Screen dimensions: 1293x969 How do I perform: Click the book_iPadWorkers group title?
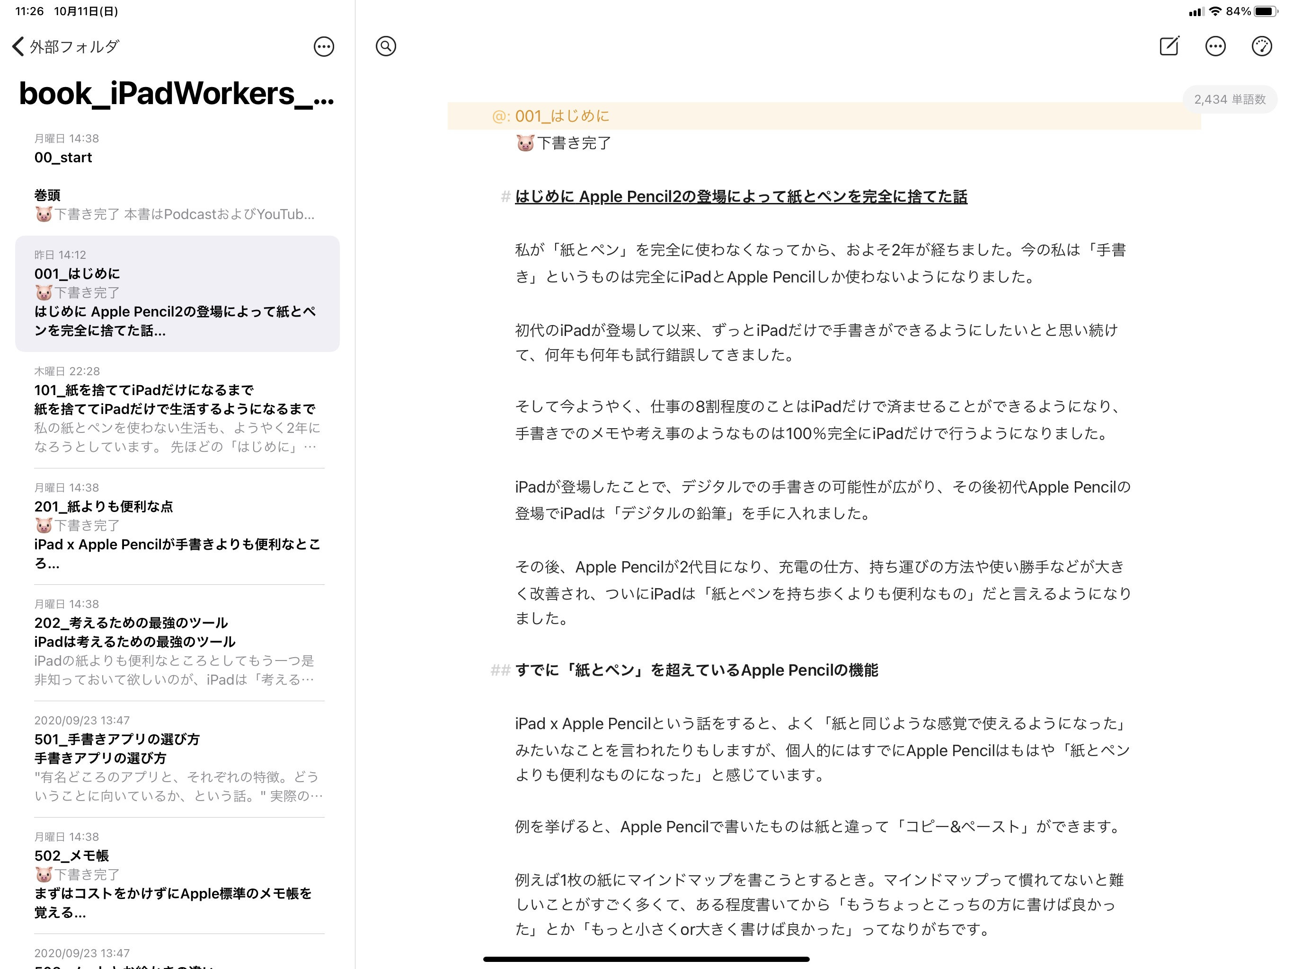pos(177,94)
